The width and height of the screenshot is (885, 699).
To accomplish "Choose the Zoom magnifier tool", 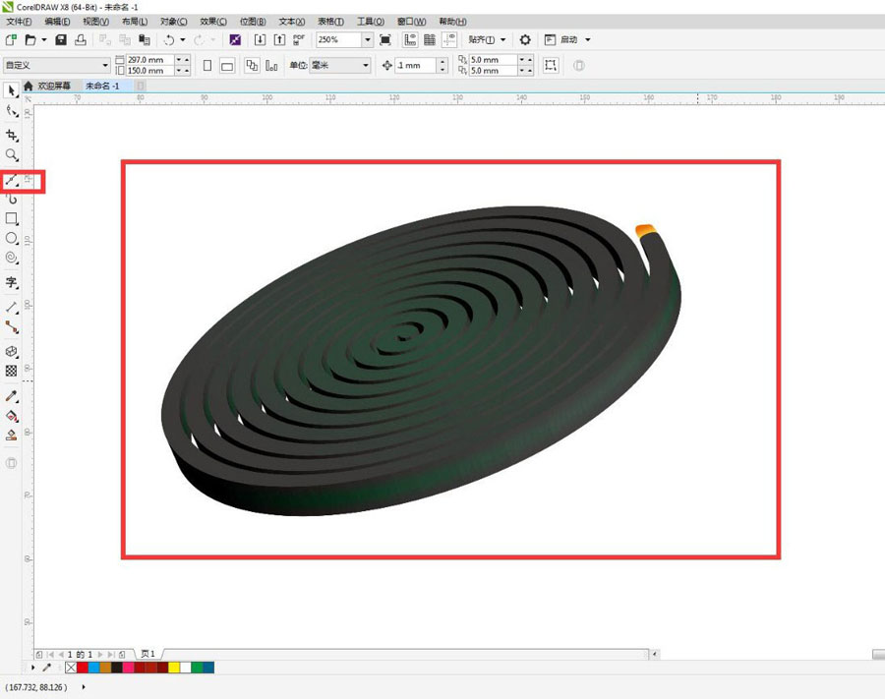I will click(x=12, y=155).
